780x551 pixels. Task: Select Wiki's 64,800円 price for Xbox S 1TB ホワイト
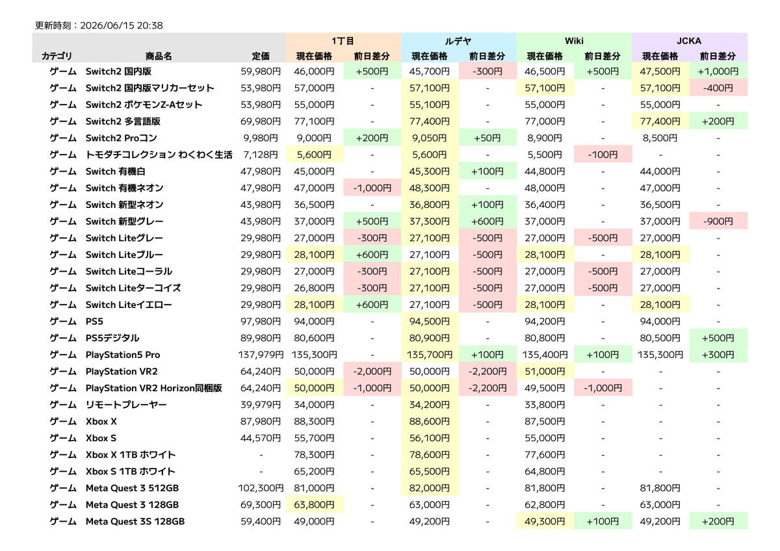(x=544, y=472)
